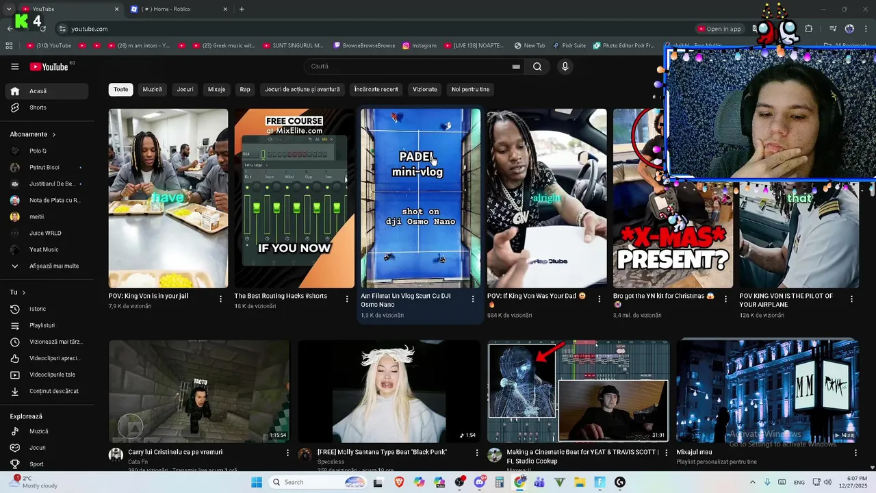This screenshot has width=876, height=493.
Task: Open Calculator from the taskbar
Action: 500,482
